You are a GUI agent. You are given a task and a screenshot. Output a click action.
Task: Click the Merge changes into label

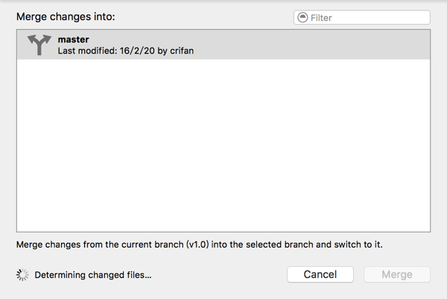click(x=66, y=16)
